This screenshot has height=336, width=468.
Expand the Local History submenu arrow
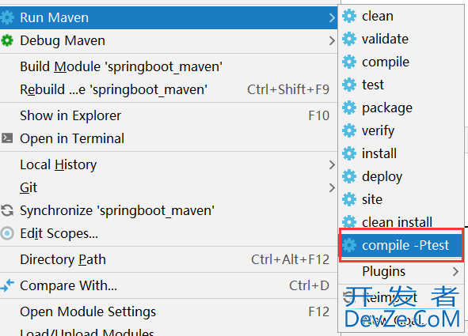(332, 164)
